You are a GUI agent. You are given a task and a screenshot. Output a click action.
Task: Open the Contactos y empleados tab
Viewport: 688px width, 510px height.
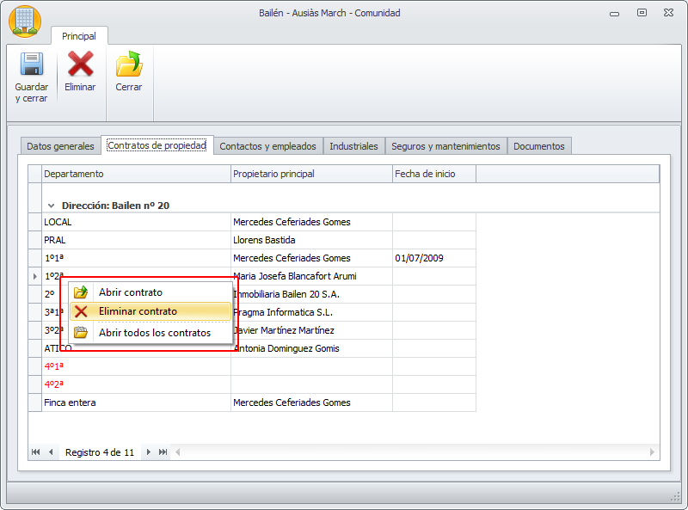[267, 146]
